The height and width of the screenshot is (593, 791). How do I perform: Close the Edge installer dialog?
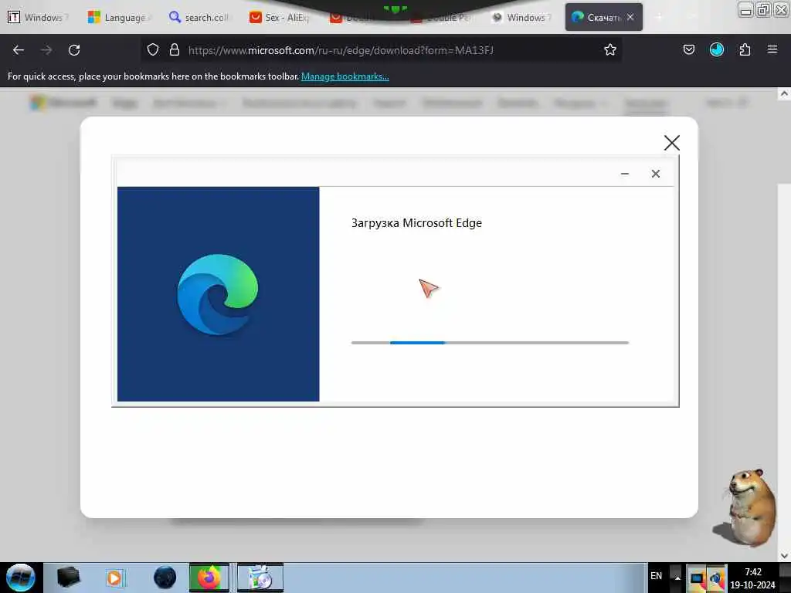tap(655, 174)
